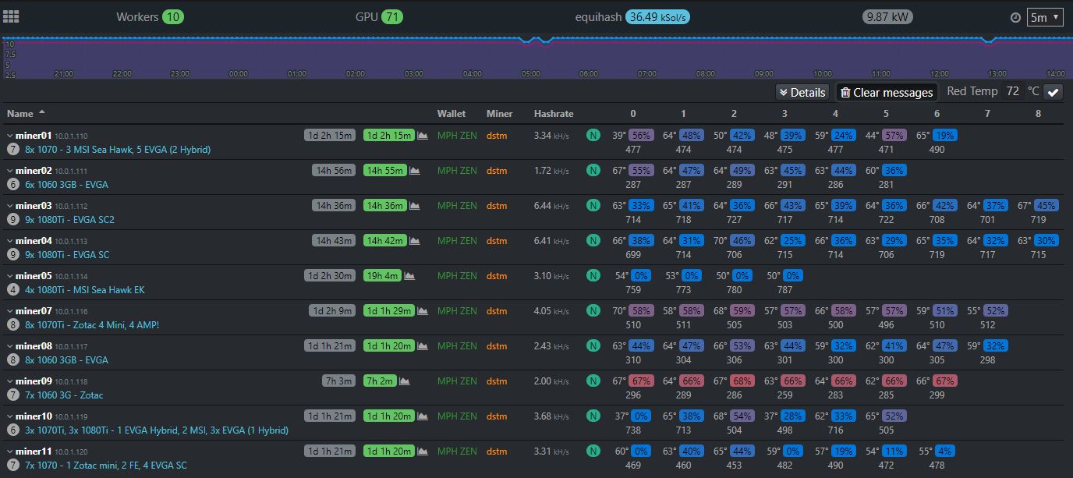The image size is (1073, 478).
Task: Toggle the Details view button
Action: (x=802, y=92)
